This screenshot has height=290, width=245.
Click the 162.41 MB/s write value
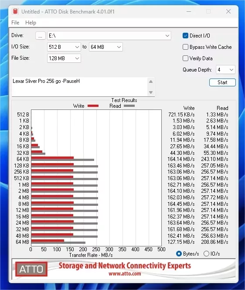tap(181, 235)
